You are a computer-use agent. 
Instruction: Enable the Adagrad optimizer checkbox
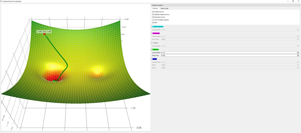coord(152,43)
